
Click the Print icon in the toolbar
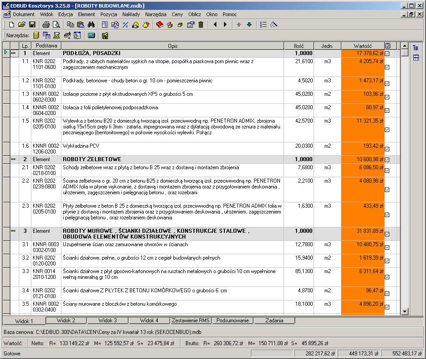tap(46, 25)
